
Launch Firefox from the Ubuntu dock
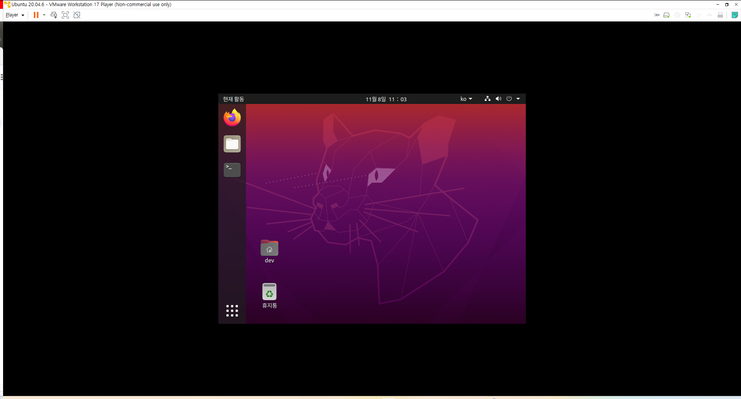point(232,117)
